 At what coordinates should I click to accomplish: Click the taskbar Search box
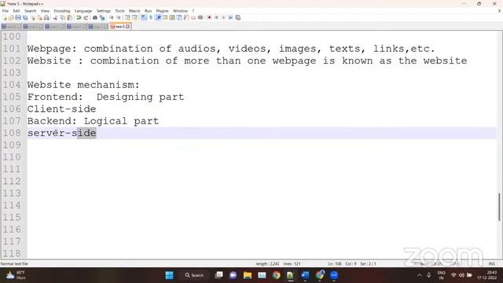coord(194,275)
